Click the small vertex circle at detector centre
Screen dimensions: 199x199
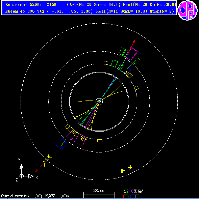pos(99,102)
